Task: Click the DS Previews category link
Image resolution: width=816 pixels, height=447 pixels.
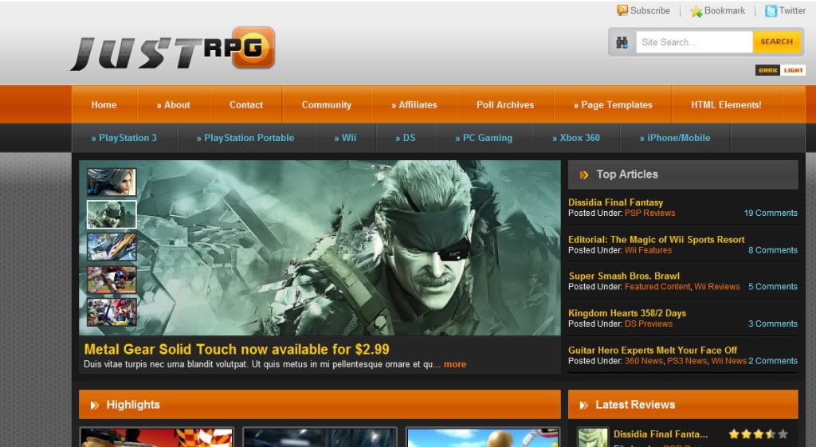Action: (x=649, y=323)
